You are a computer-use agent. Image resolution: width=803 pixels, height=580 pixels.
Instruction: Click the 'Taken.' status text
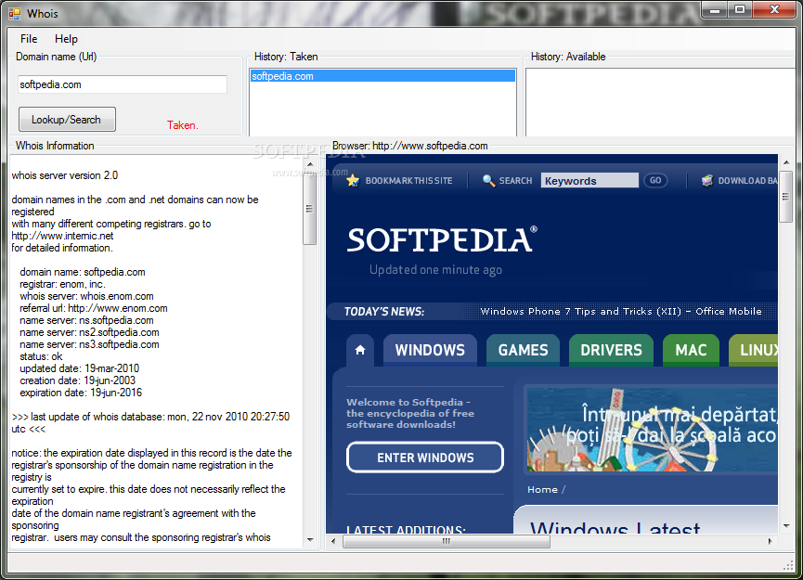pos(182,125)
